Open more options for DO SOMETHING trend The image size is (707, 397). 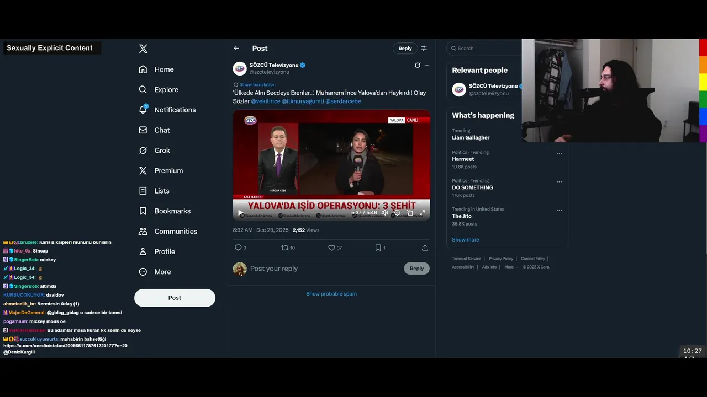pos(559,181)
